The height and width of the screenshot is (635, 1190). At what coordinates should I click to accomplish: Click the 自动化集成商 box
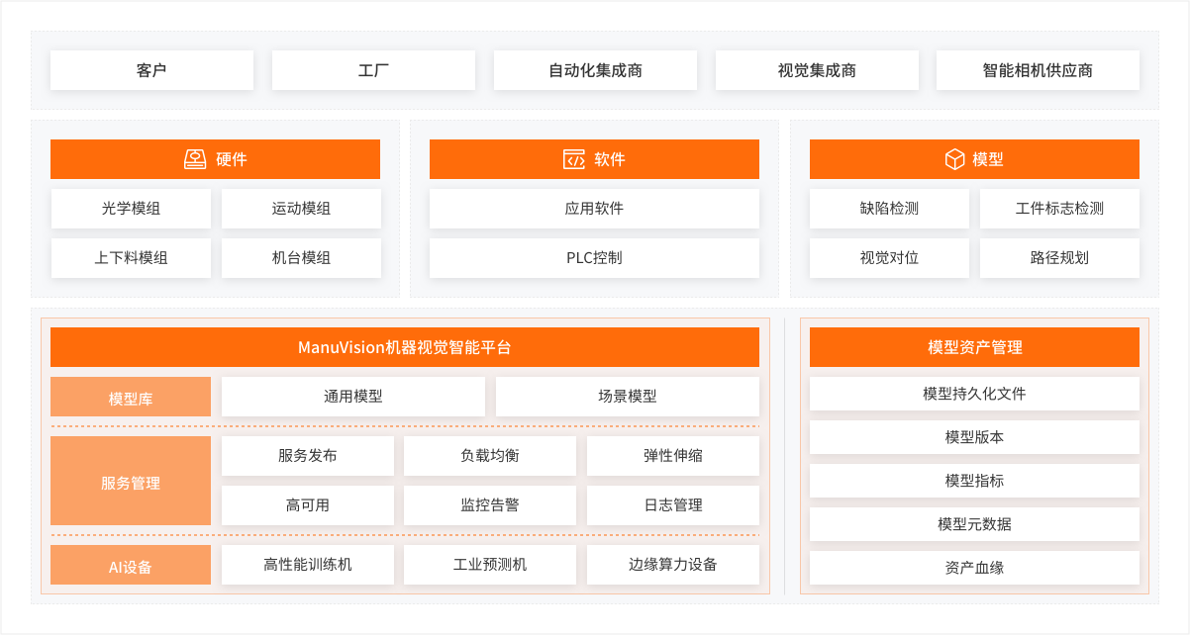tap(596, 70)
